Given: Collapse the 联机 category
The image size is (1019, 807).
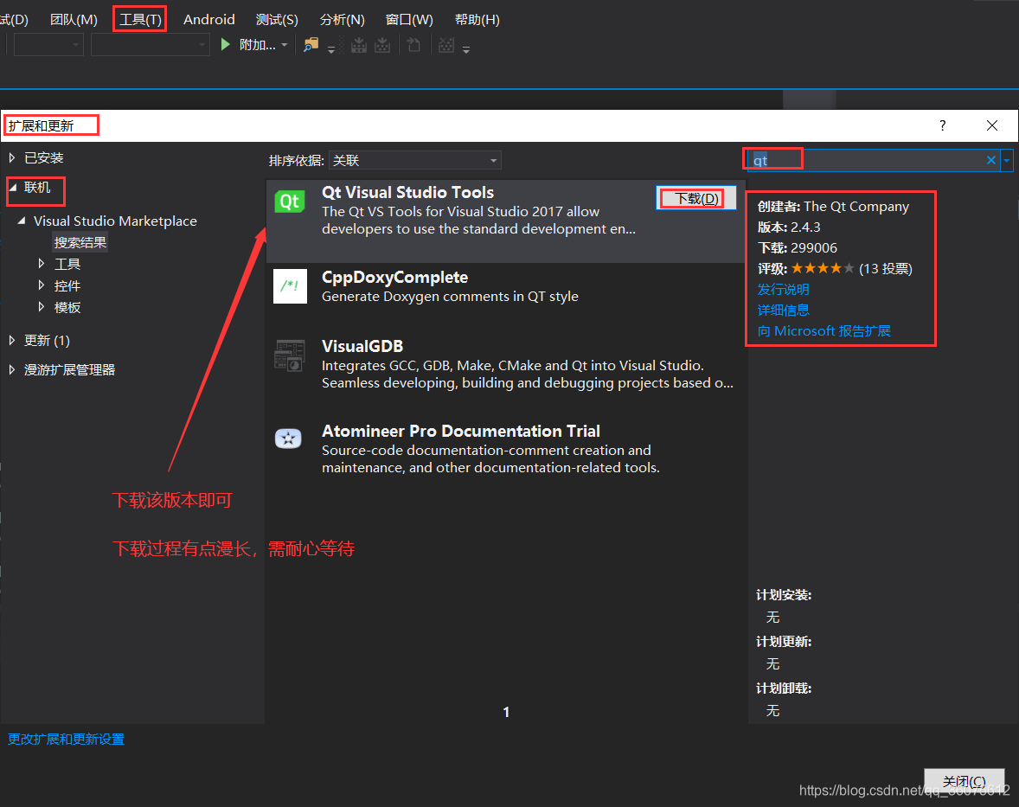Looking at the screenshot, I should point(13,187).
